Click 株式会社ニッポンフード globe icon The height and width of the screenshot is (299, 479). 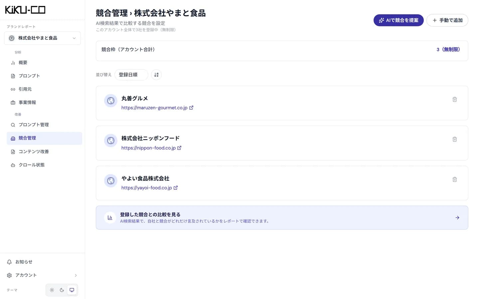coord(111,141)
